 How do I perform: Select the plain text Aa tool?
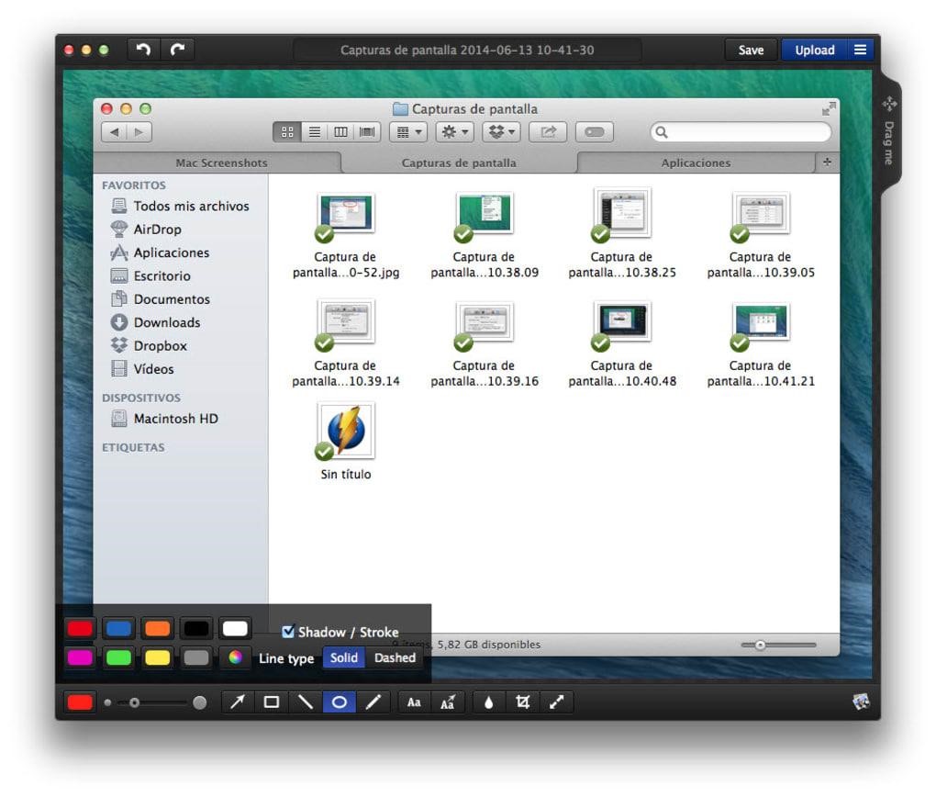tap(414, 702)
